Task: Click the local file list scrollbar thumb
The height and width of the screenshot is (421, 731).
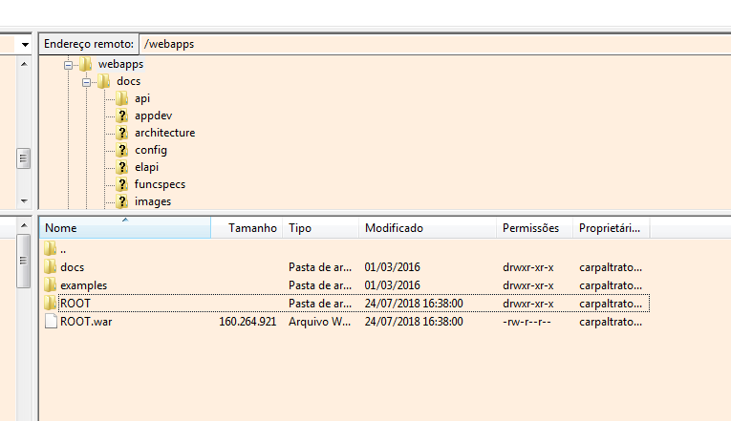Action: tap(24, 261)
